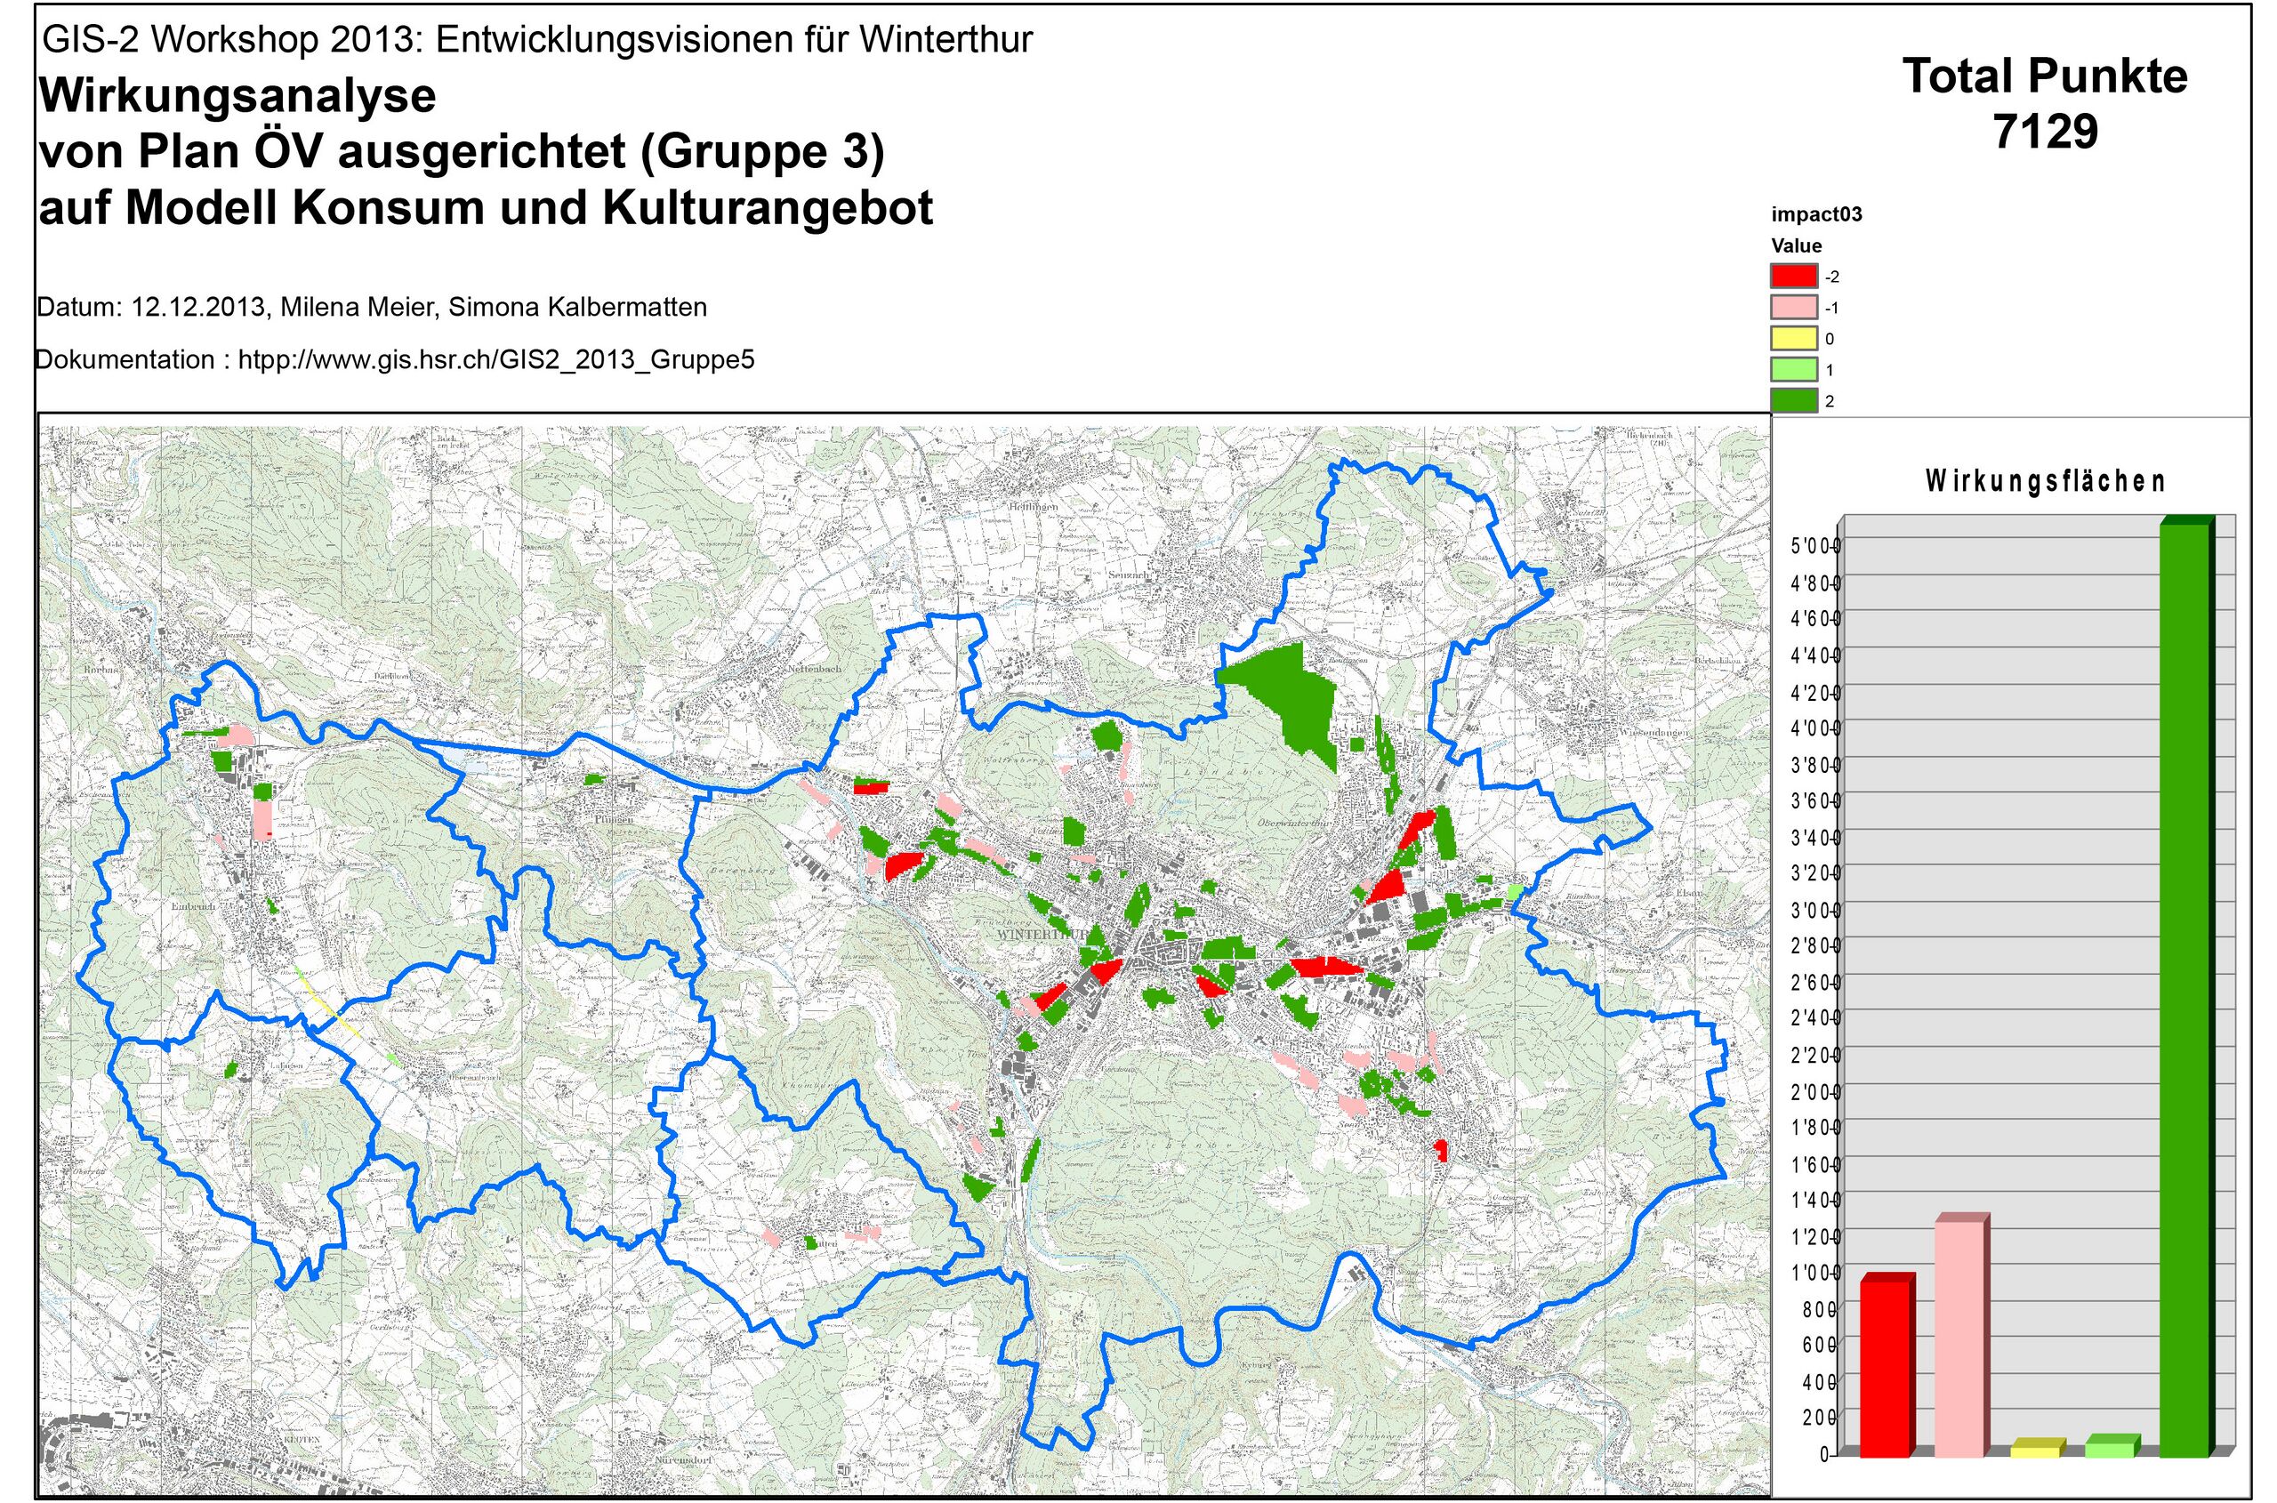Viewport: 2277px width, 1503px height.
Task: Click the Oberwinterthur label on the map
Action: [1294, 824]
